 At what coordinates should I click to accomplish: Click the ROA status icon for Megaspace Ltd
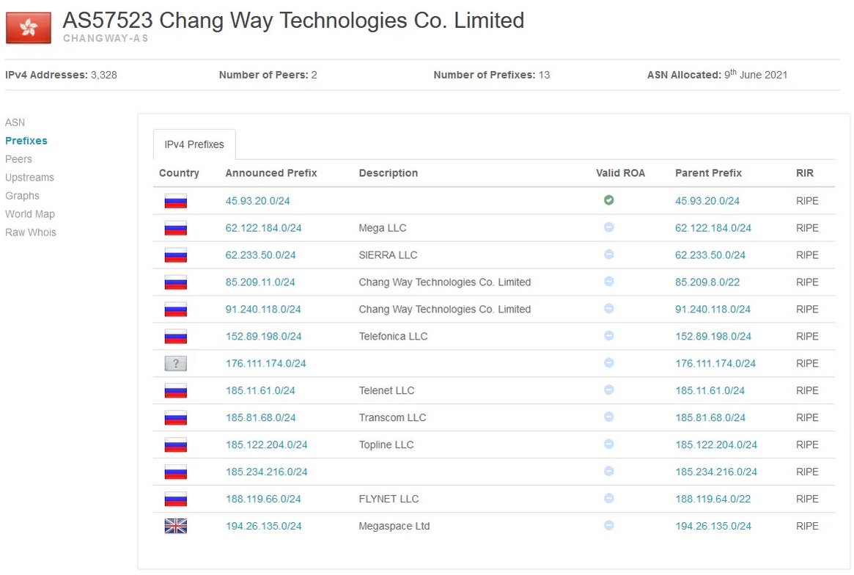pyautogui.click(x=608, y=526)
